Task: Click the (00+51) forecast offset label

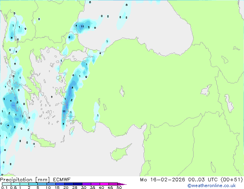Action: (x=230, y=180)
